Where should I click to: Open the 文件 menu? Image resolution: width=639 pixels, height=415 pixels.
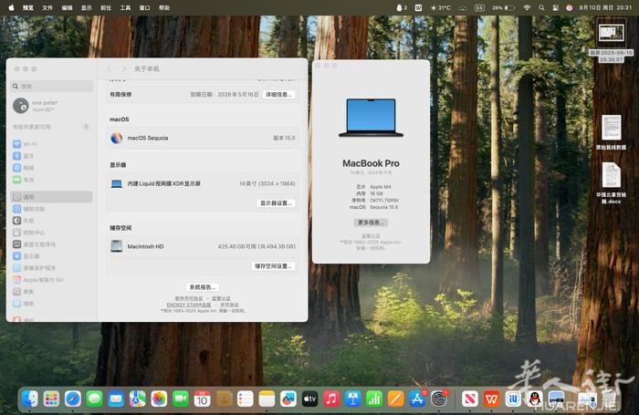[47, 7]
